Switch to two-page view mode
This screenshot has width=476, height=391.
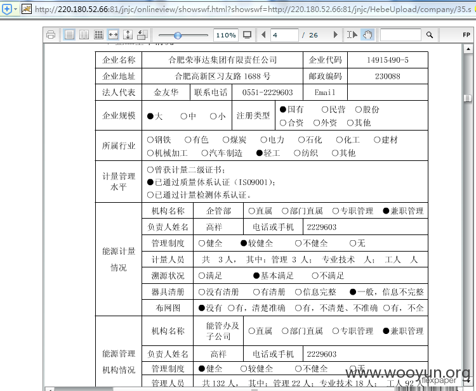coord(84,35)
